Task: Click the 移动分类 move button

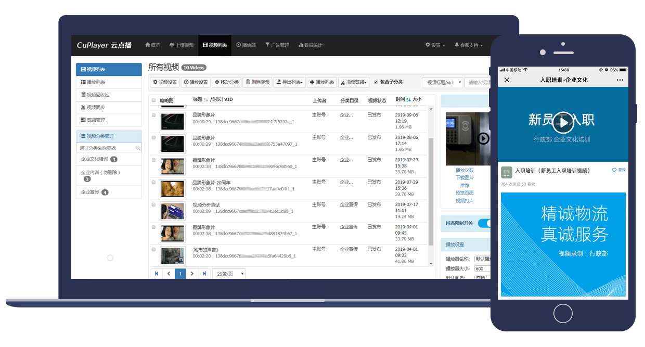Action: coord(226,82)
